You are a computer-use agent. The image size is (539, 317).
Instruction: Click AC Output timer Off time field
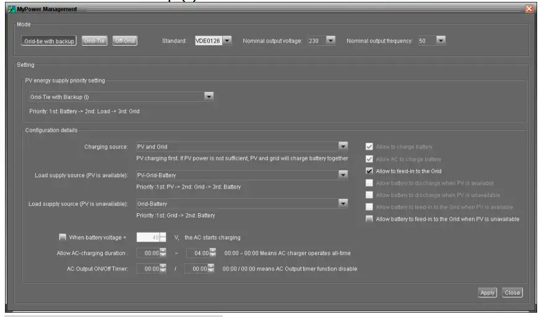click(196, 269)
